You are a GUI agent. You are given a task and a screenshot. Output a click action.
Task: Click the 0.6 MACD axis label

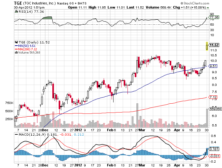coord(213,136)
